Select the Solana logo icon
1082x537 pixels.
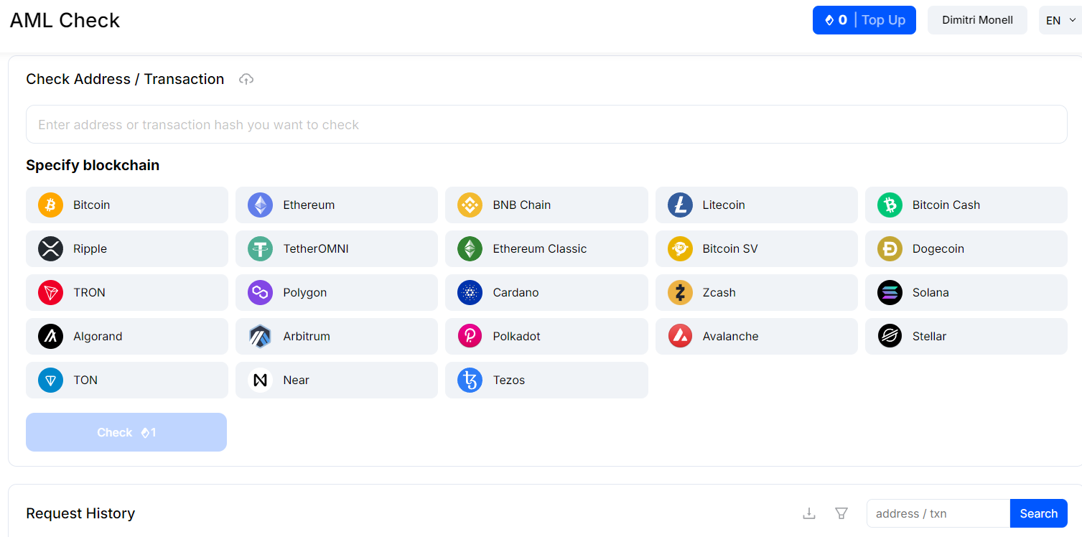point(890,293)
